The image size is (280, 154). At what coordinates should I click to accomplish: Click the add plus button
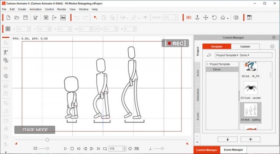[250, 139]
